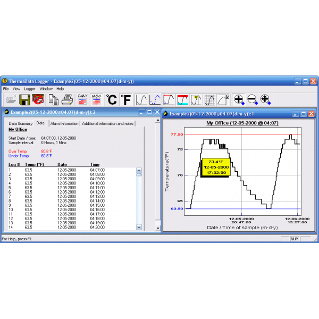Click the Print icon in toolbar
The width and height of the screenshot is (319, 319).
67,99
